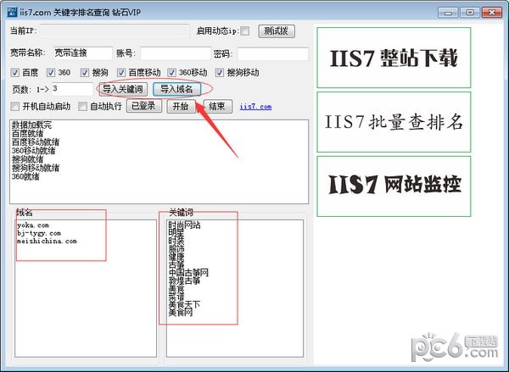Screen dimensions: 509x372
Task: Click the 导入域名 button
Action: tap(177, 89)
